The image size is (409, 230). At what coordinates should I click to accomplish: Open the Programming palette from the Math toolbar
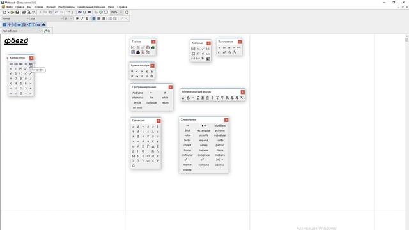click(34, 24)
